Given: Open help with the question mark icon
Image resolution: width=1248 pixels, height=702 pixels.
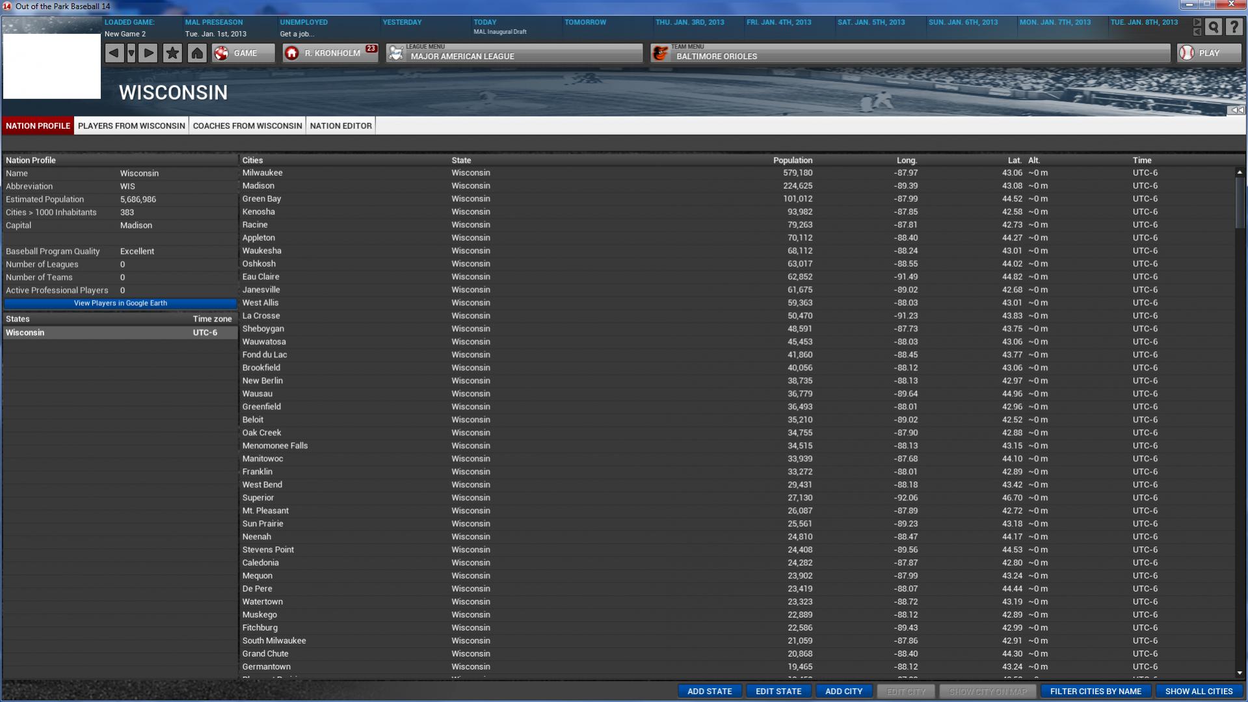Looking at the screenshot, I should 1234,27.
